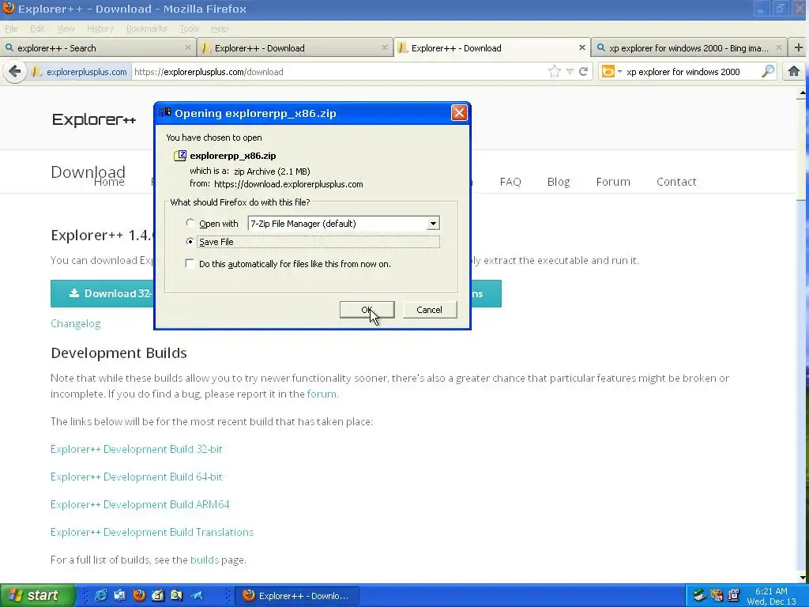Open the Windows Start menu

point(37,595)
